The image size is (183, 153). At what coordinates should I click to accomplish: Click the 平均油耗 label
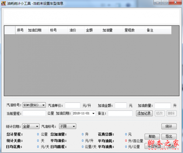coord(106,141)
